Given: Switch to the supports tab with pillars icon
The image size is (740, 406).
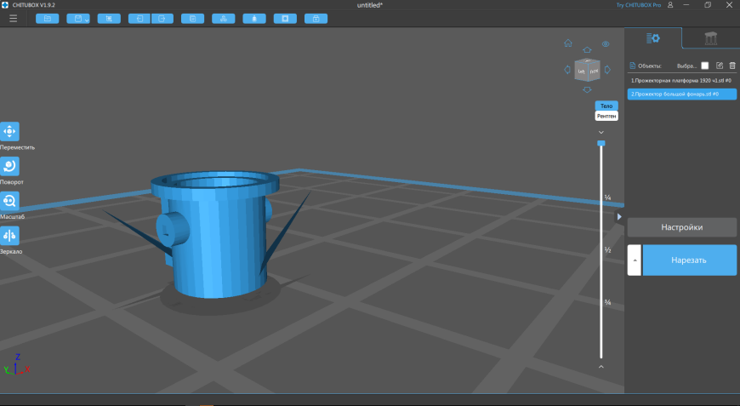Looking at the screenshot, I should [x=710, y=37].
